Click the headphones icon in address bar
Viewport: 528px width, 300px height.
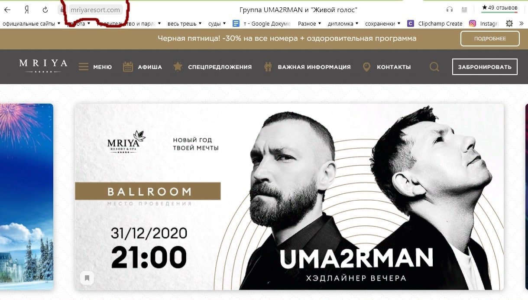coord(449,10)
